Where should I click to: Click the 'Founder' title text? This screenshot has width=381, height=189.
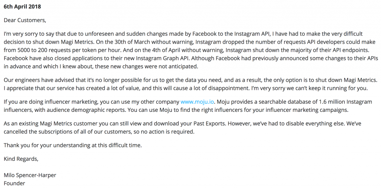click(15, 183)
